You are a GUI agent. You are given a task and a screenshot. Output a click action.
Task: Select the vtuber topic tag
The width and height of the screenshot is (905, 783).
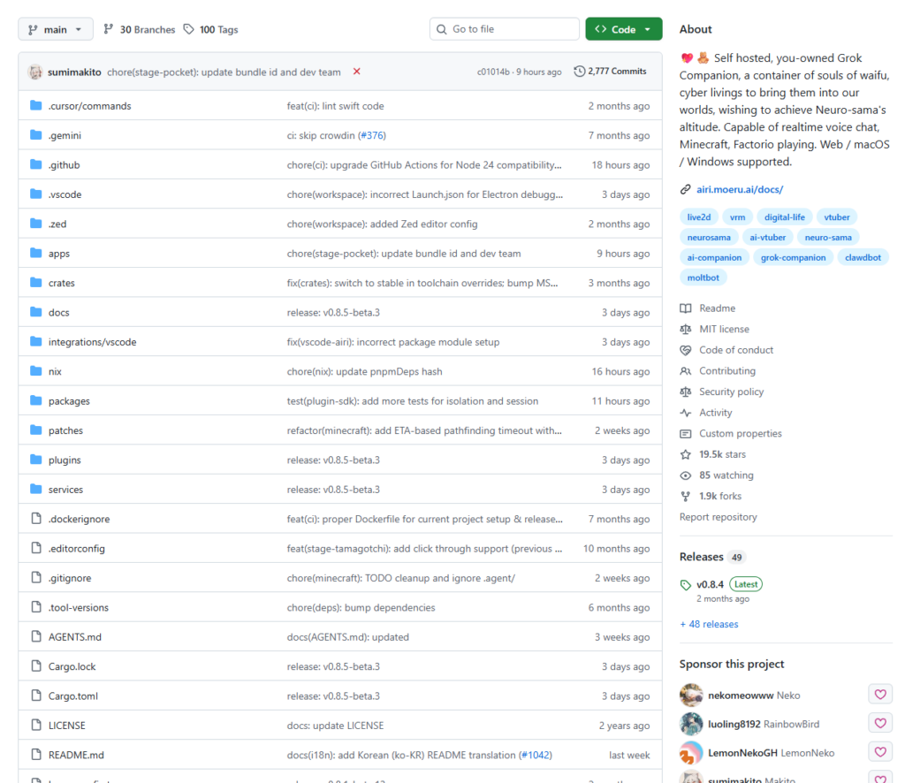(836, 217)
